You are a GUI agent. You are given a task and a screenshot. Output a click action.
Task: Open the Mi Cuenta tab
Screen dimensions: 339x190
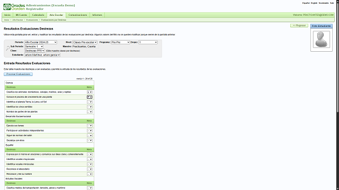pyautogui.click(x=21, y=15)
